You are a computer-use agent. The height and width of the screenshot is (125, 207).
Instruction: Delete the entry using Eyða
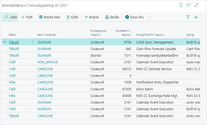(72, 17)
